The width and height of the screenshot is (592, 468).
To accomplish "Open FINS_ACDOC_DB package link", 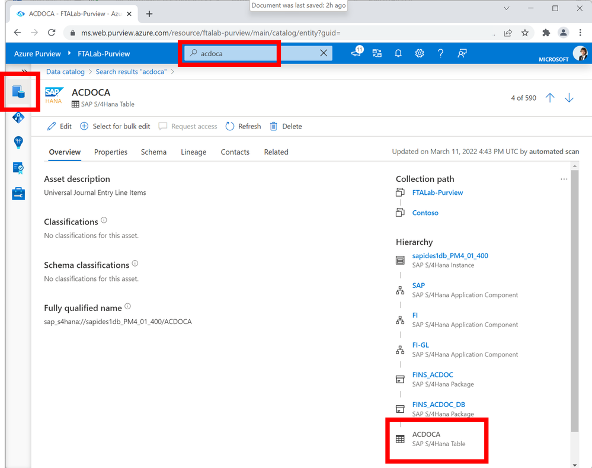I will [439, 405].
